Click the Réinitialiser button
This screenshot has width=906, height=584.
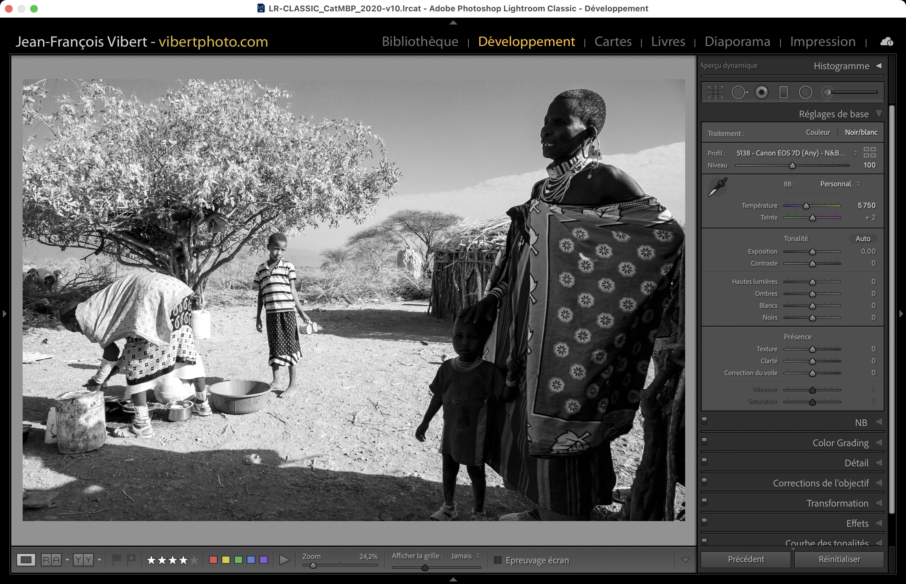[839, 559]
